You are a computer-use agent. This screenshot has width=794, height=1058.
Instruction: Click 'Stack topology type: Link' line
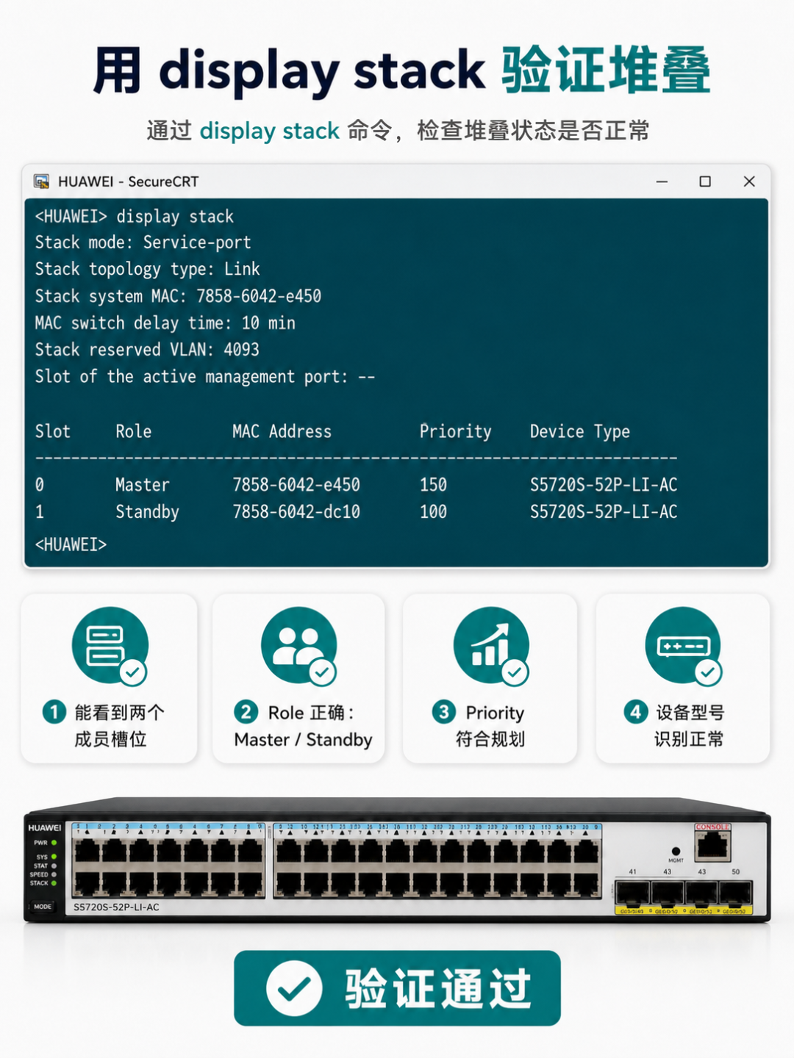coord(148,270)
